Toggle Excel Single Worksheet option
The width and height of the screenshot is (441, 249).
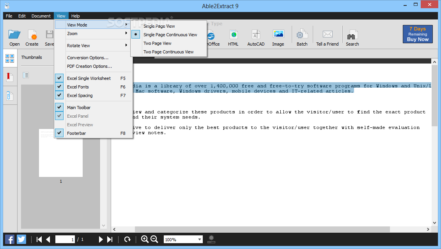(x=94, y=78)
